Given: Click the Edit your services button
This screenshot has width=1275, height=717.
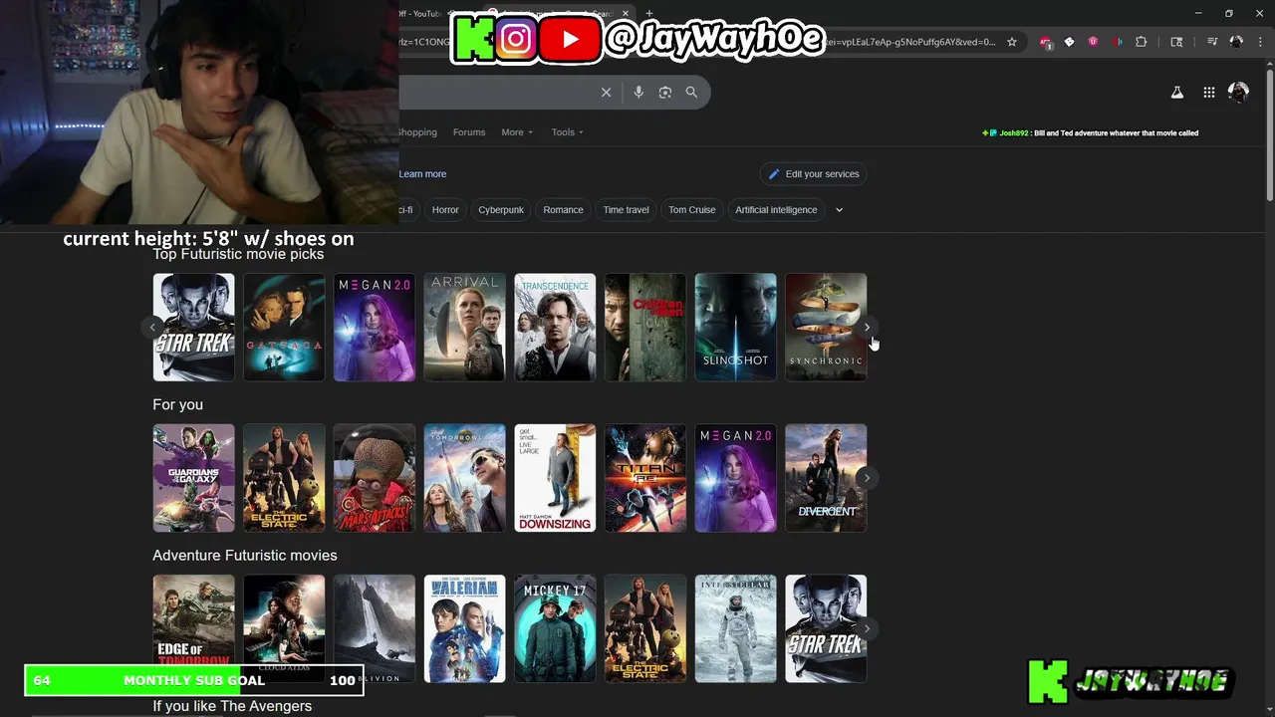Looking at the screenshot, I should tap(814, 174).
